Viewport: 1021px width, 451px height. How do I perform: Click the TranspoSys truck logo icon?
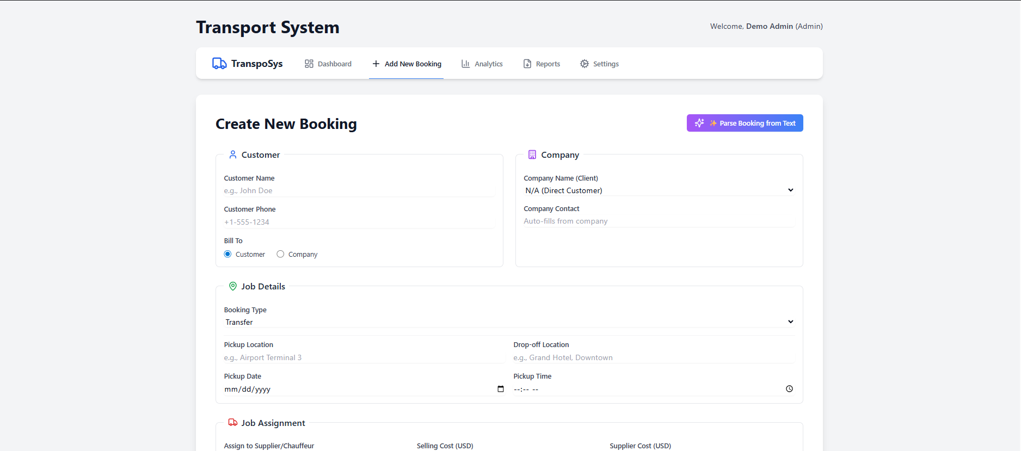[x=219, y=64]
